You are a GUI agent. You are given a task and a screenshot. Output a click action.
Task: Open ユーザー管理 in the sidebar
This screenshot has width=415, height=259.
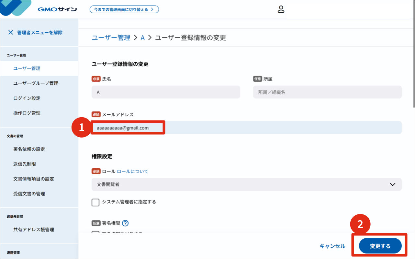point(27,68)
